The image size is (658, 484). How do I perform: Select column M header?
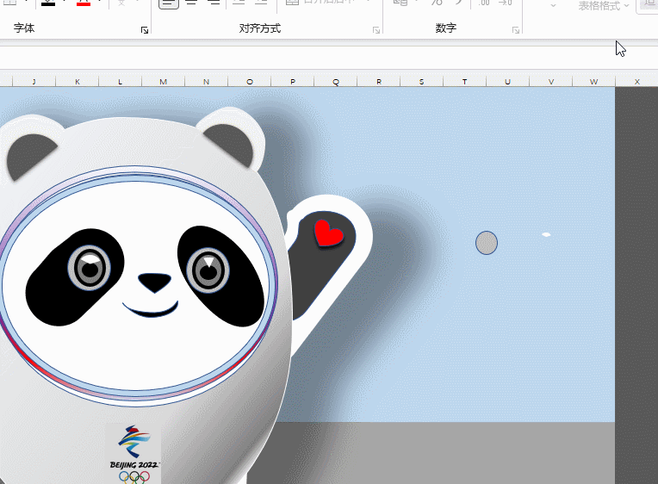tap(164, 82)
